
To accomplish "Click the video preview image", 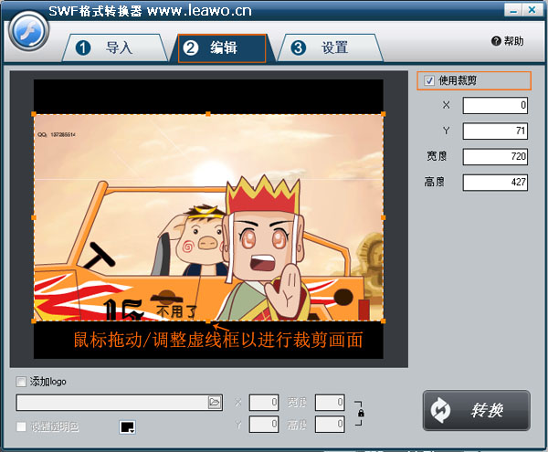I will (x=208, y=217).
